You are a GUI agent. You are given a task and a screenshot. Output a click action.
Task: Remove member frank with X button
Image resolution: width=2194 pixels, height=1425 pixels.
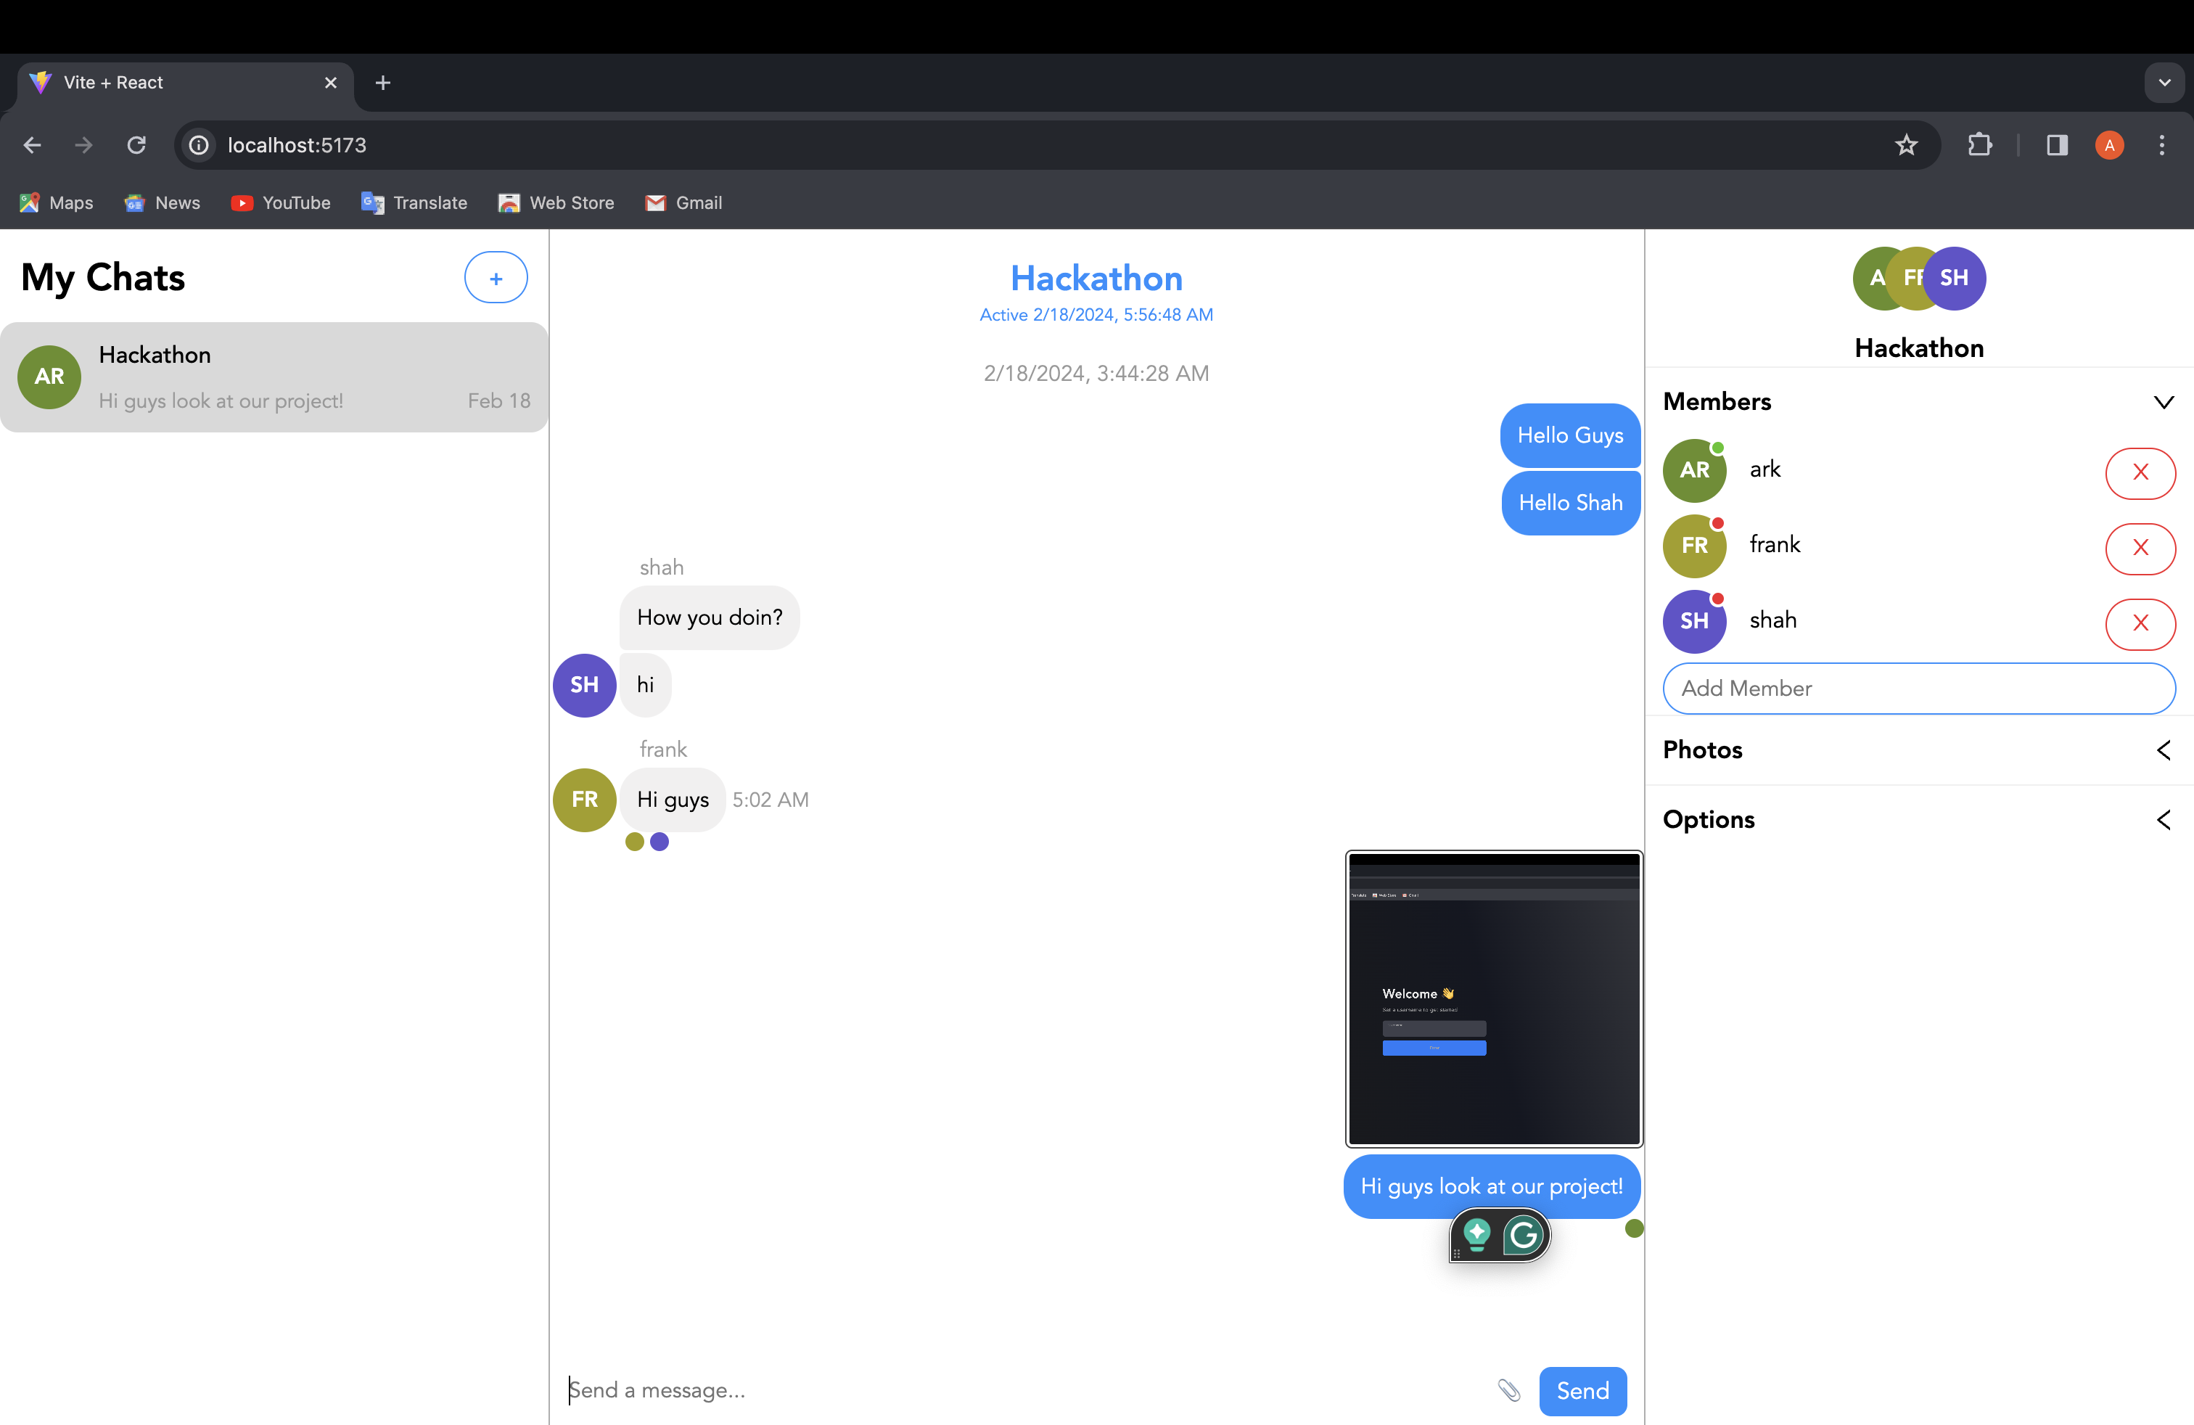tap(2140, 548)
